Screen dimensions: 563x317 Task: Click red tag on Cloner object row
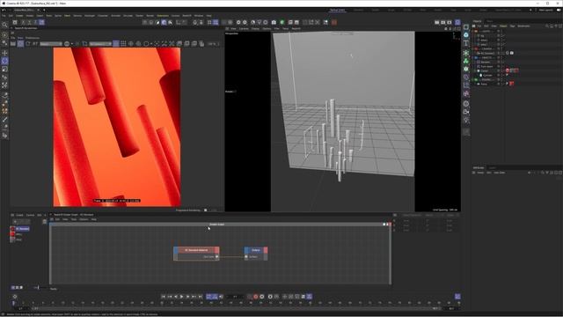[508, 70]
